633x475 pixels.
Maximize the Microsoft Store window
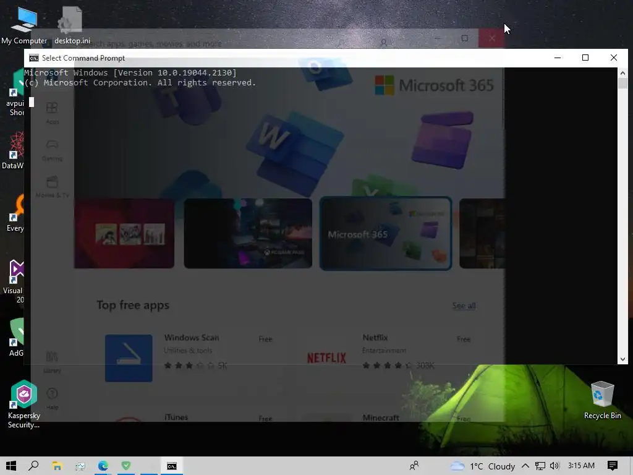pyautogui.click(x=465, y=38)
